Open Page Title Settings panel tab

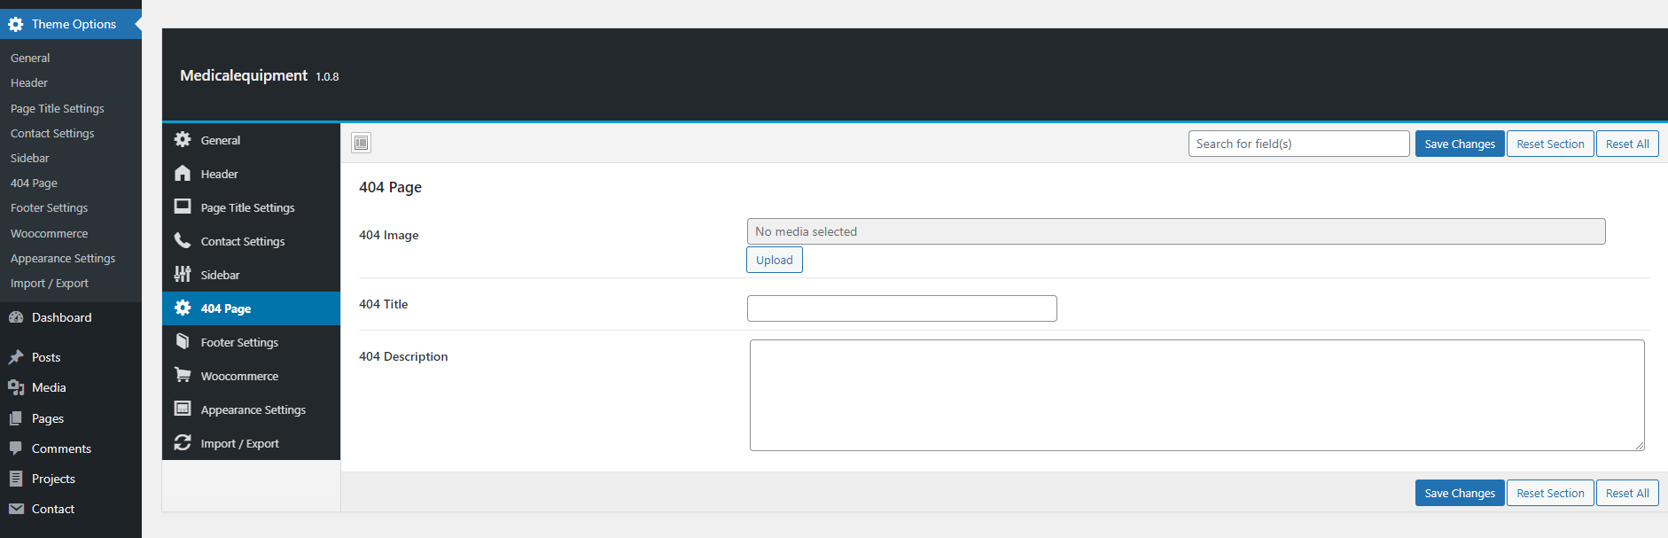click(247, 207)
